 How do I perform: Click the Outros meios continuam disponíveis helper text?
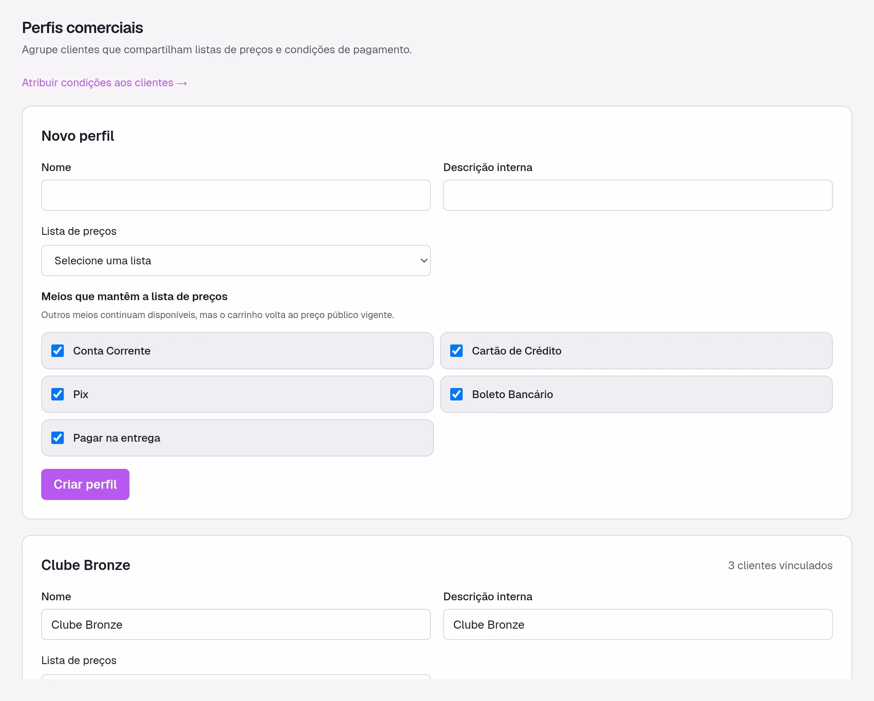click(x=218, y=315)
